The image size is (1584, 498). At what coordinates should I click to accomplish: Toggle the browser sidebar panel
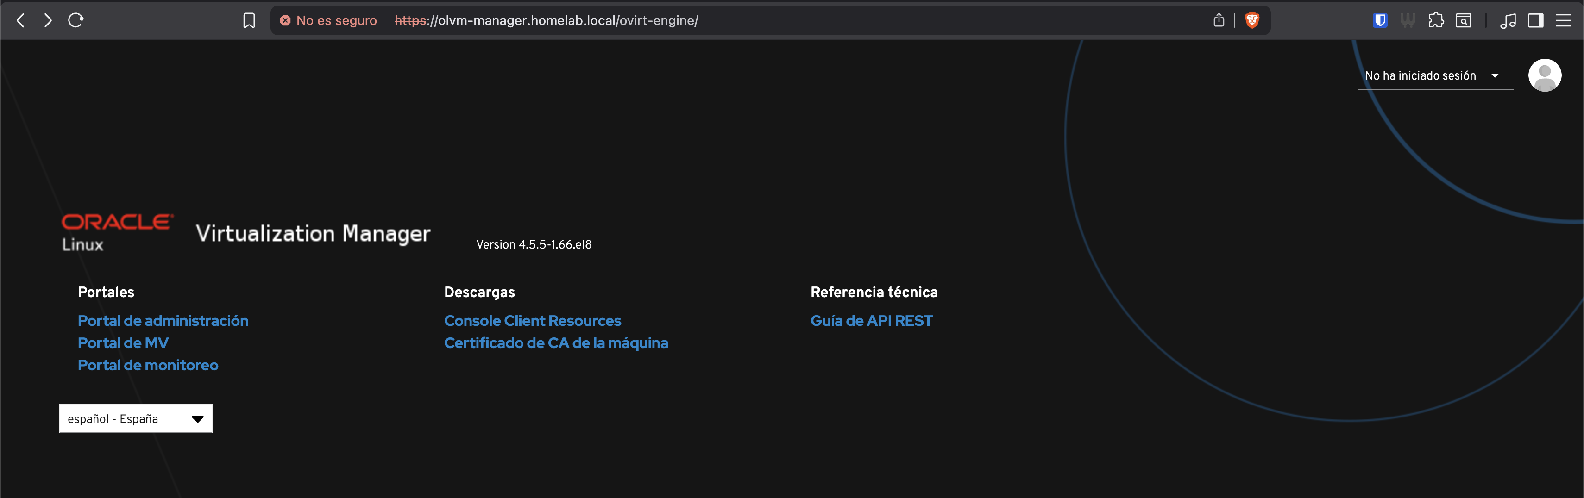[1535, 20]
